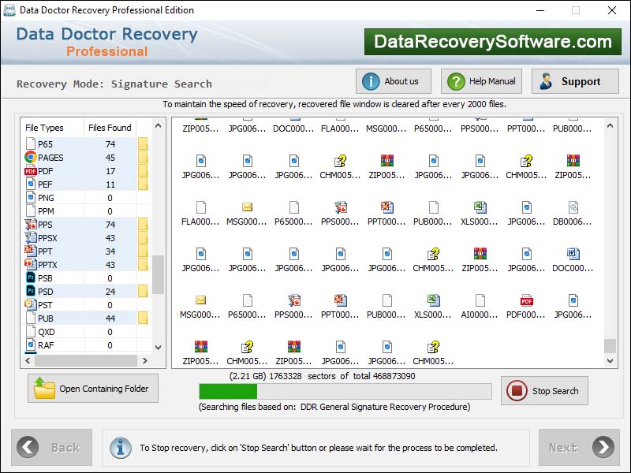Click the recovered files up scroll arrow
This screenshot has width=631, height=473.
[x=610, y=126]
